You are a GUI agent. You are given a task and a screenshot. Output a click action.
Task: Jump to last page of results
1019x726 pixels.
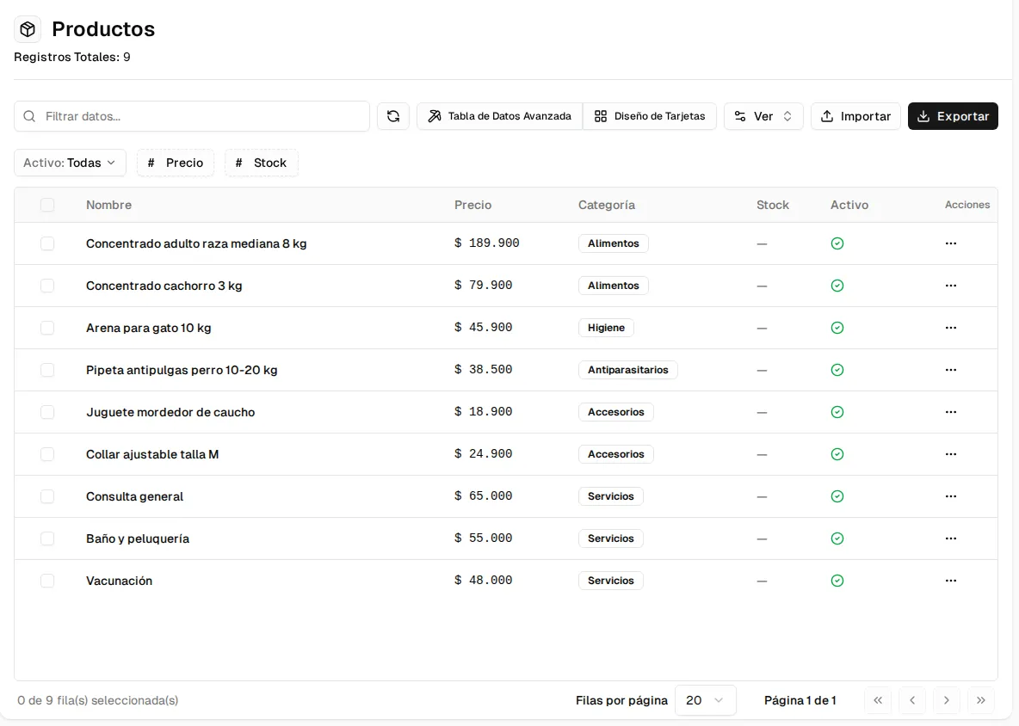pyautogui.click(x=980, y=700)
